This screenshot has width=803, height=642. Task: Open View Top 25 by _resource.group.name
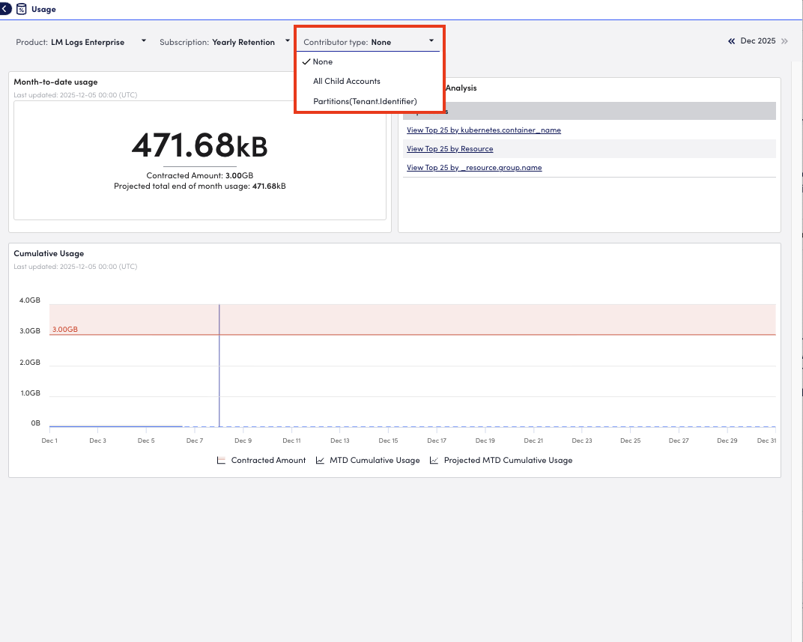tap(473, 168)
